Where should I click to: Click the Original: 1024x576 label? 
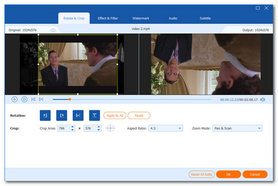[x=23, y=30]
